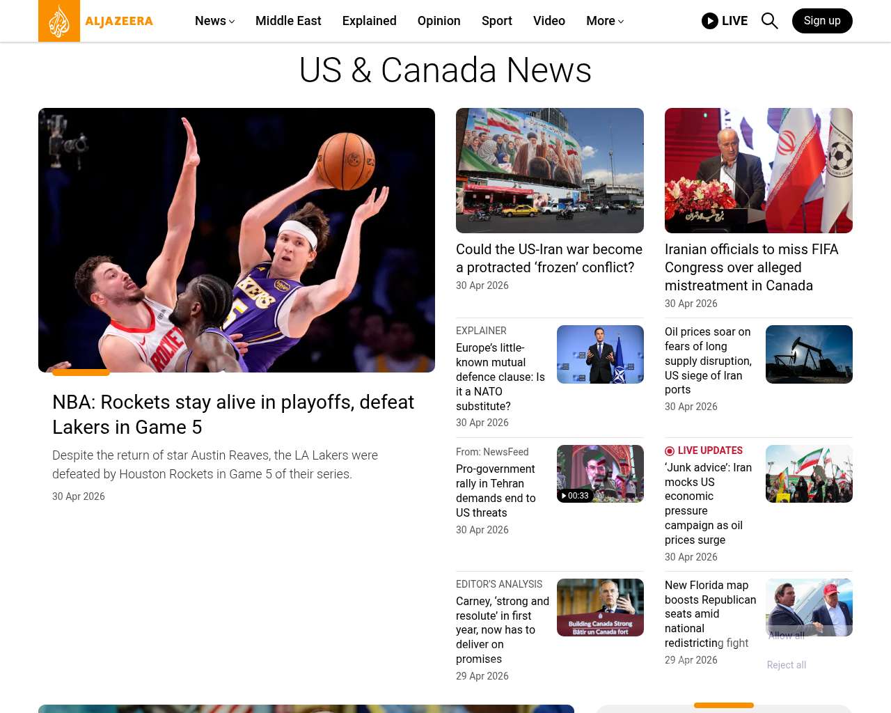The image size is (891, 713).
Task: Click the NBA game featured image
Action: [x=237, y=240]
